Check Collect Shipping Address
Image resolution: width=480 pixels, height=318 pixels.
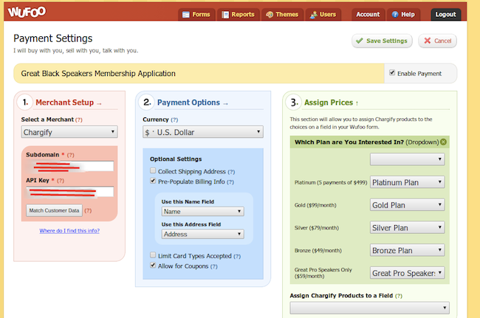[153, 170]
